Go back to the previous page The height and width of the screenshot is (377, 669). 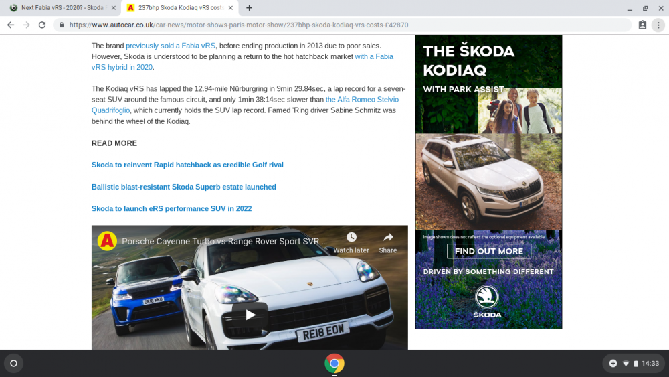click(11, 25)
